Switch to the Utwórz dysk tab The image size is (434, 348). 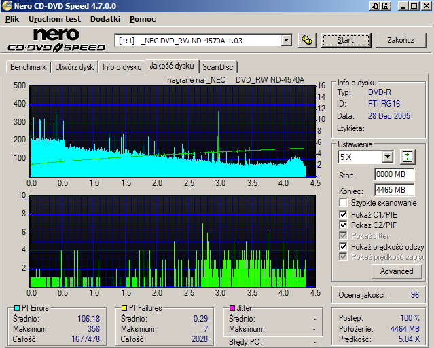tap(75, 67)
